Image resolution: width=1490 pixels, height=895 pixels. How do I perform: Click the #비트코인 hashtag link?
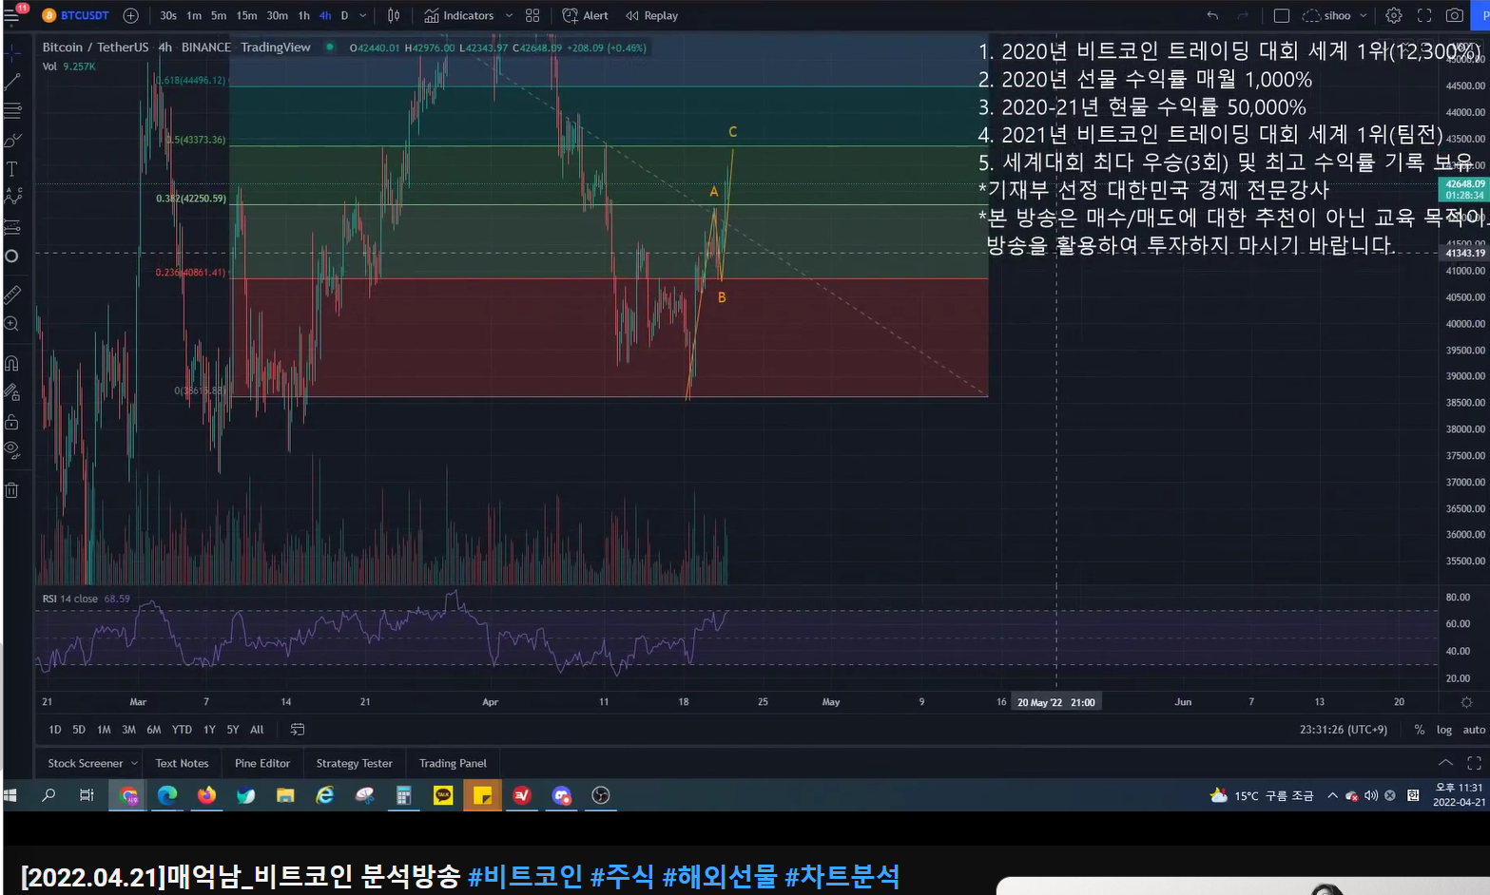tap(525, 876)
